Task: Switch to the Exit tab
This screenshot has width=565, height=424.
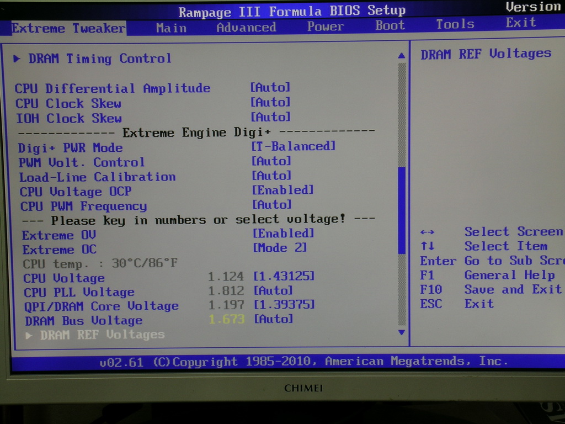Action: pyautogui.click(x=521, y=23)
